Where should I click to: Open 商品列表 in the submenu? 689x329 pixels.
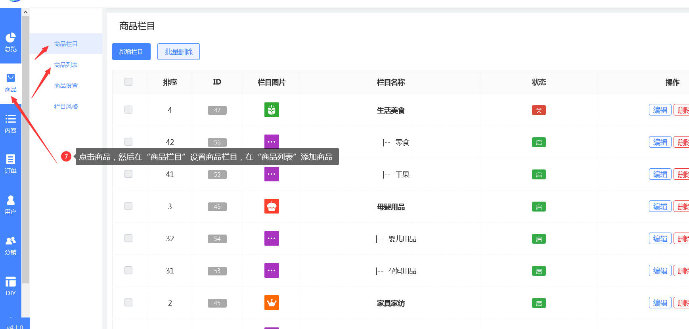pyautogui.click(x=66, y=65)
